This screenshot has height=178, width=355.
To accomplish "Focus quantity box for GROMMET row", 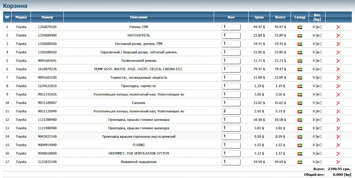I will point(231,154).
